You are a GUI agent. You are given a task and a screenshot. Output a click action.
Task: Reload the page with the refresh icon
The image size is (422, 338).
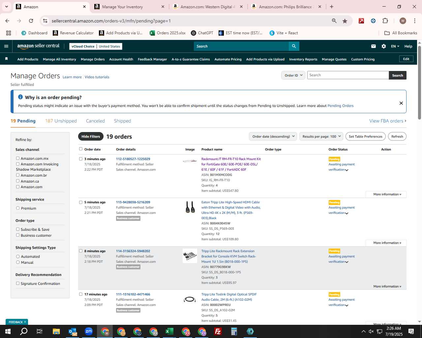31,21
